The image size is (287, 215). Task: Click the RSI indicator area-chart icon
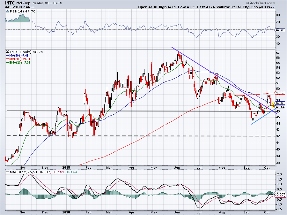coord(7,12)
